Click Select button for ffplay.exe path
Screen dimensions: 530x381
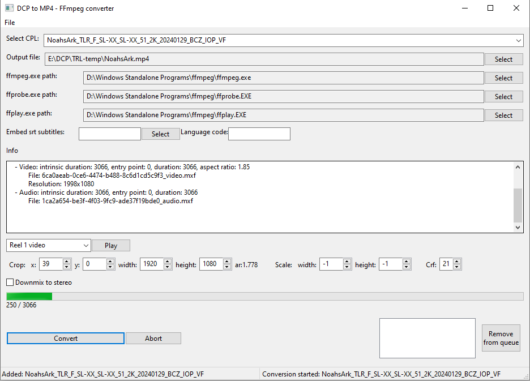(503, 115)
